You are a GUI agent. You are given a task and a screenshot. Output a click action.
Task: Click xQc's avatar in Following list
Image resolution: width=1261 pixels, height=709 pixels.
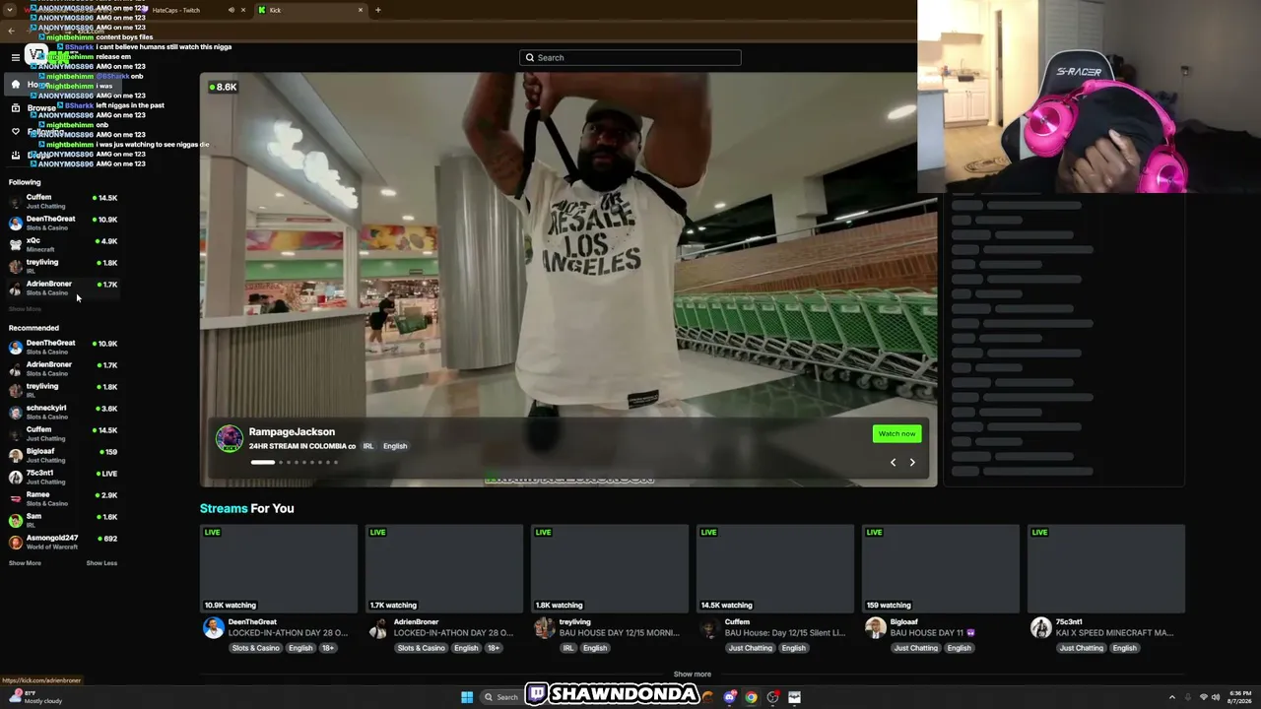pyautogui.click(x=16, y=245)
